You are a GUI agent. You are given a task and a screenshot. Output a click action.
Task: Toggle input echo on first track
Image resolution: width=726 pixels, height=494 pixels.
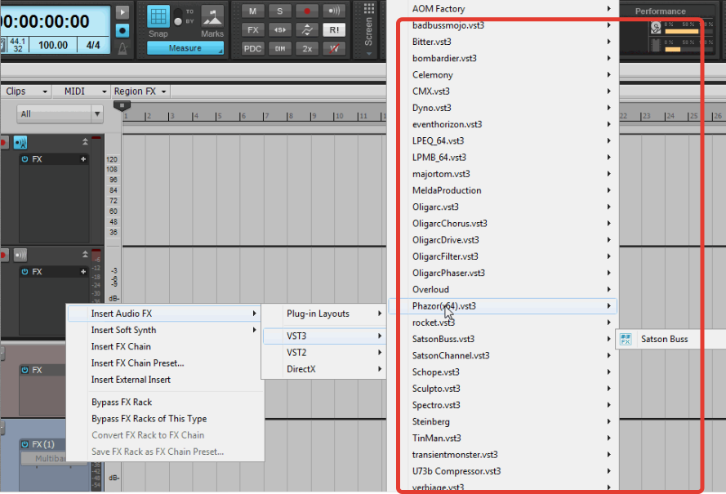coord(20,143)
